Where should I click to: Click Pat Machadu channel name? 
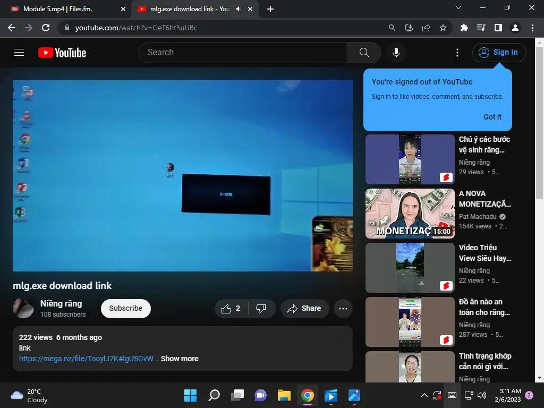click(478, 217)
